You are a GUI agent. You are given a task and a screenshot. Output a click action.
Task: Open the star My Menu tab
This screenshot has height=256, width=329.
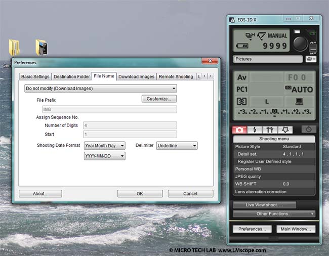point(285,130)
